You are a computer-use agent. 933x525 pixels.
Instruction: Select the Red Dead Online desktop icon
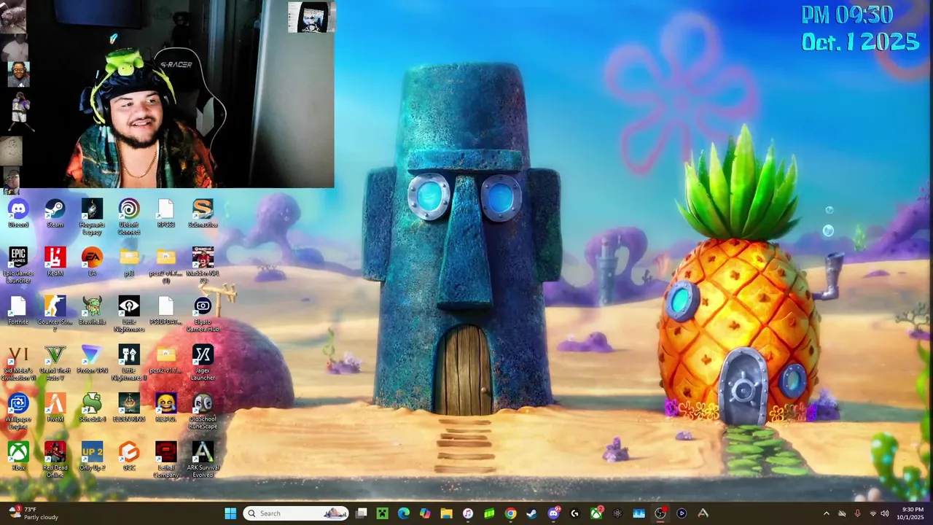click(x=55, y=460)
